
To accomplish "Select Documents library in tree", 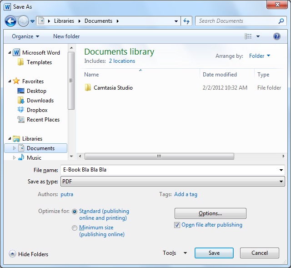I will pos(40,148).
